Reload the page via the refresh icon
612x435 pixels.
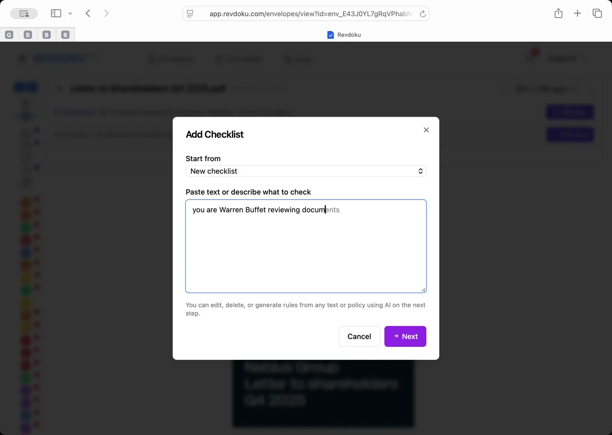coord(423,14)
